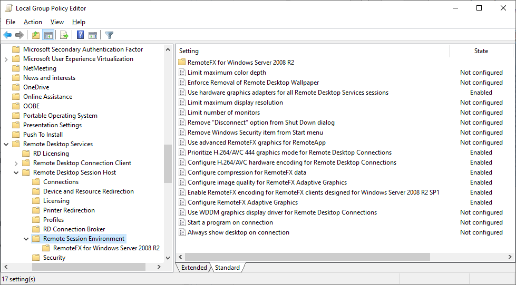Sort by the State column header
Screen dimensions: 516x285
pos(481,51)
